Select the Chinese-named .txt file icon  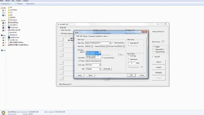[x=9, y=42]
